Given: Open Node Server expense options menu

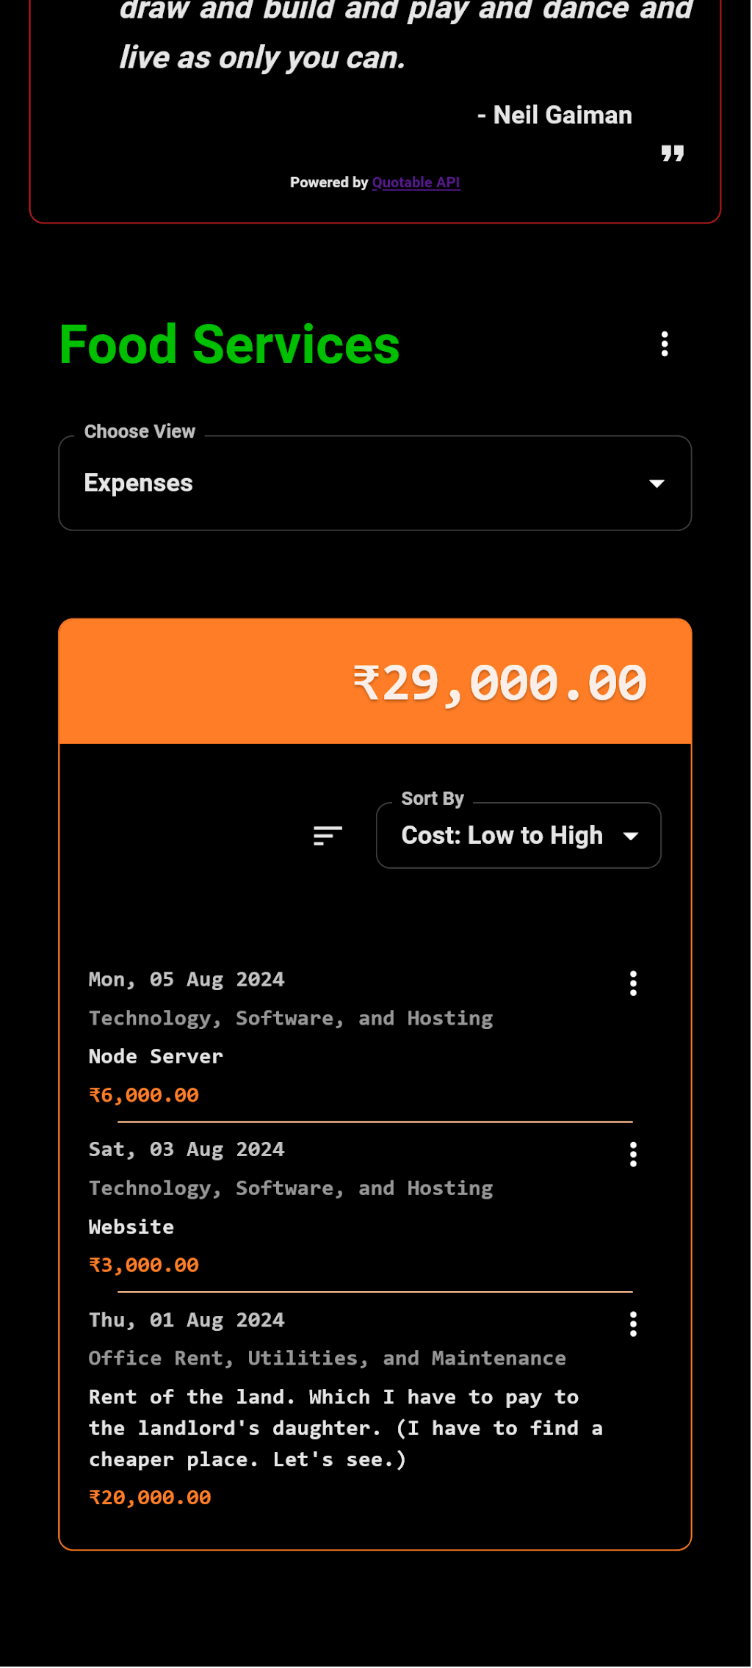Looking at the screenshot, I should 633,983.
